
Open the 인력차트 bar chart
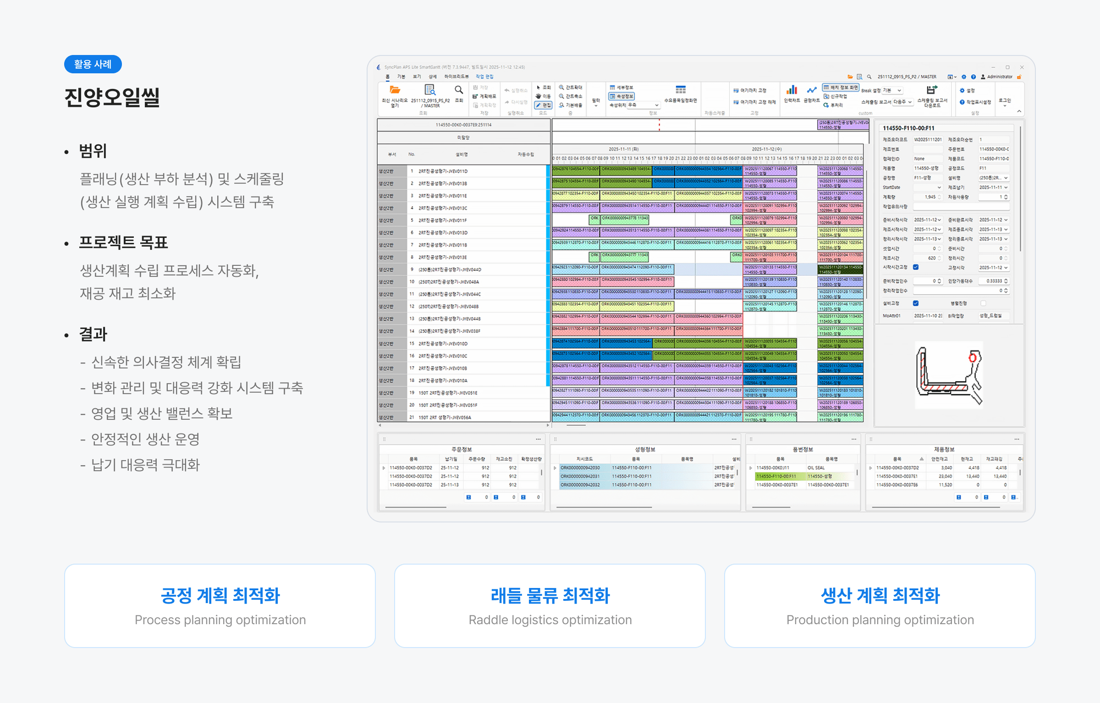click(792, 90)
